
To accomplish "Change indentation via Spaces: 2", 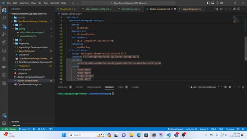I will tap(204, 129).
